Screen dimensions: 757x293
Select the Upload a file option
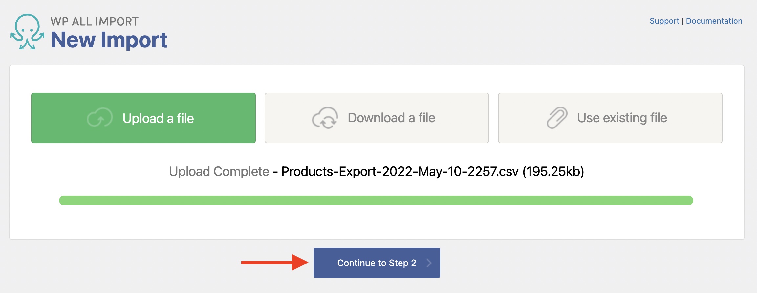(143, 118)
